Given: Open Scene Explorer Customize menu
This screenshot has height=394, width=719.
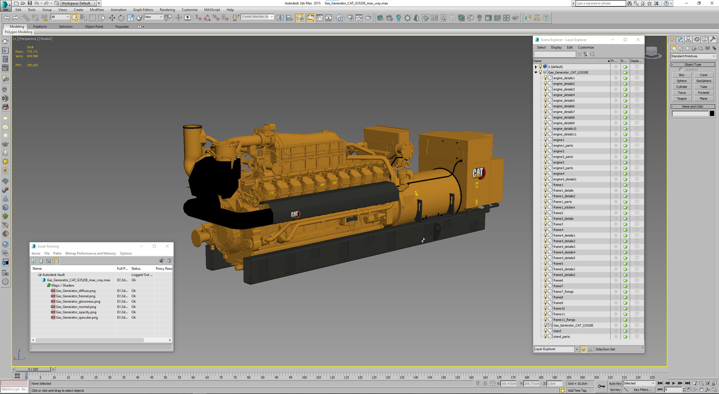Looking at the screenshot, I should 586,48.
